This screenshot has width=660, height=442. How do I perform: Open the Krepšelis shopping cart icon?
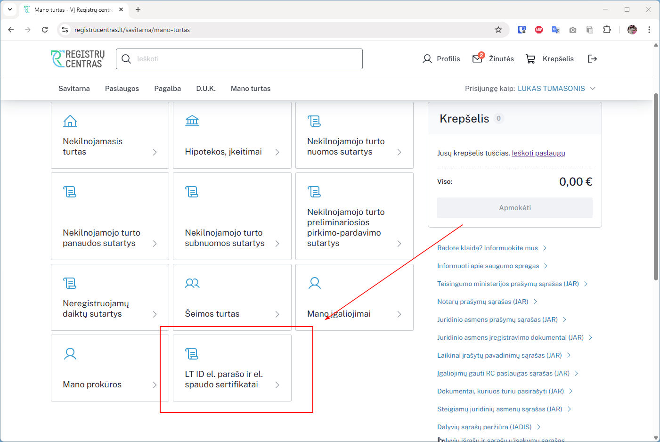[530, 59]
